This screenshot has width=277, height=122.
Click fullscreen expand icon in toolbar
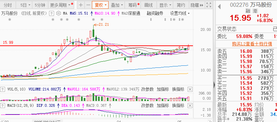pyautogui.click(x=209, y=5)
